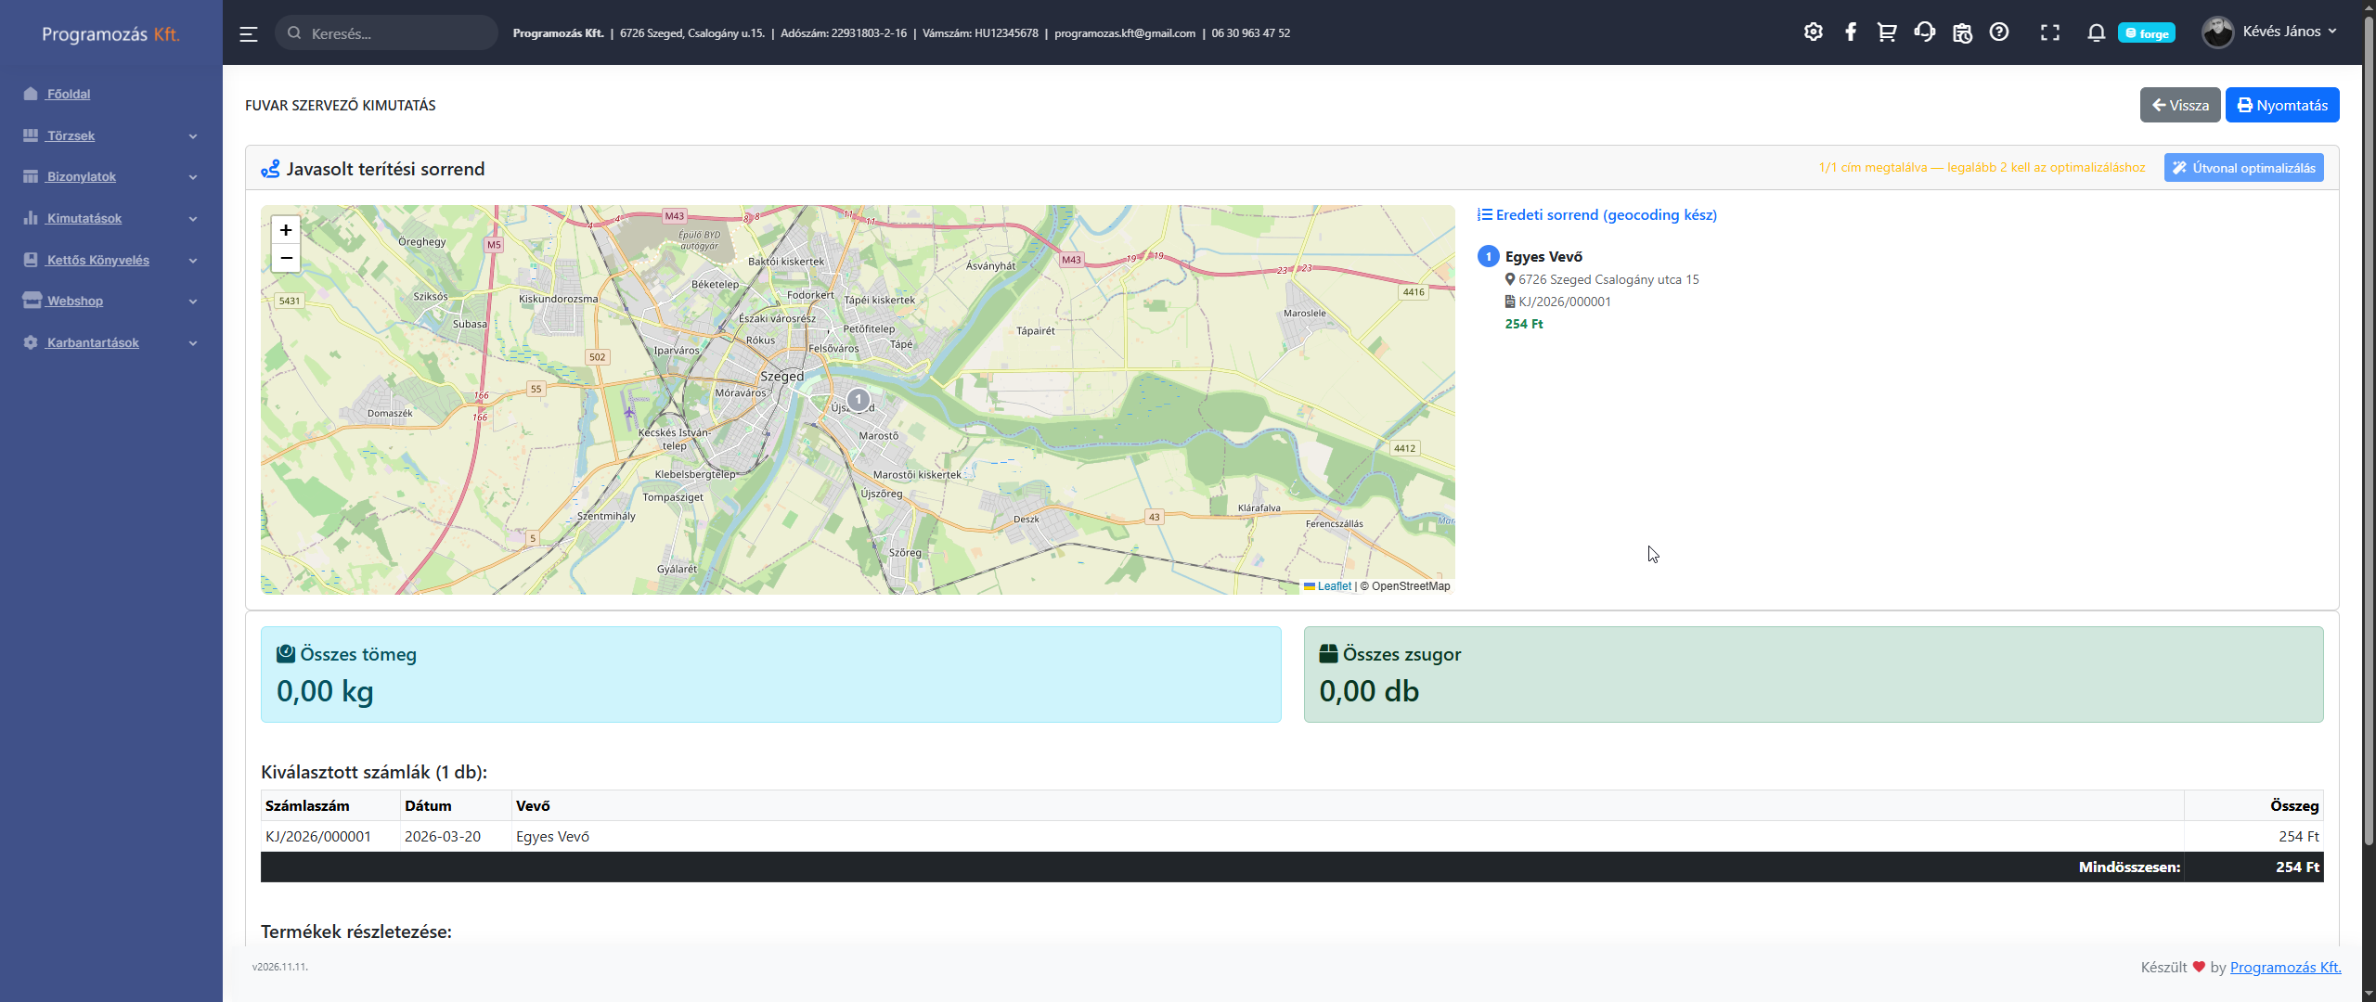Open the shopping cart icon
The height and width of the screenshot is (1002, 2376).
1886,32
